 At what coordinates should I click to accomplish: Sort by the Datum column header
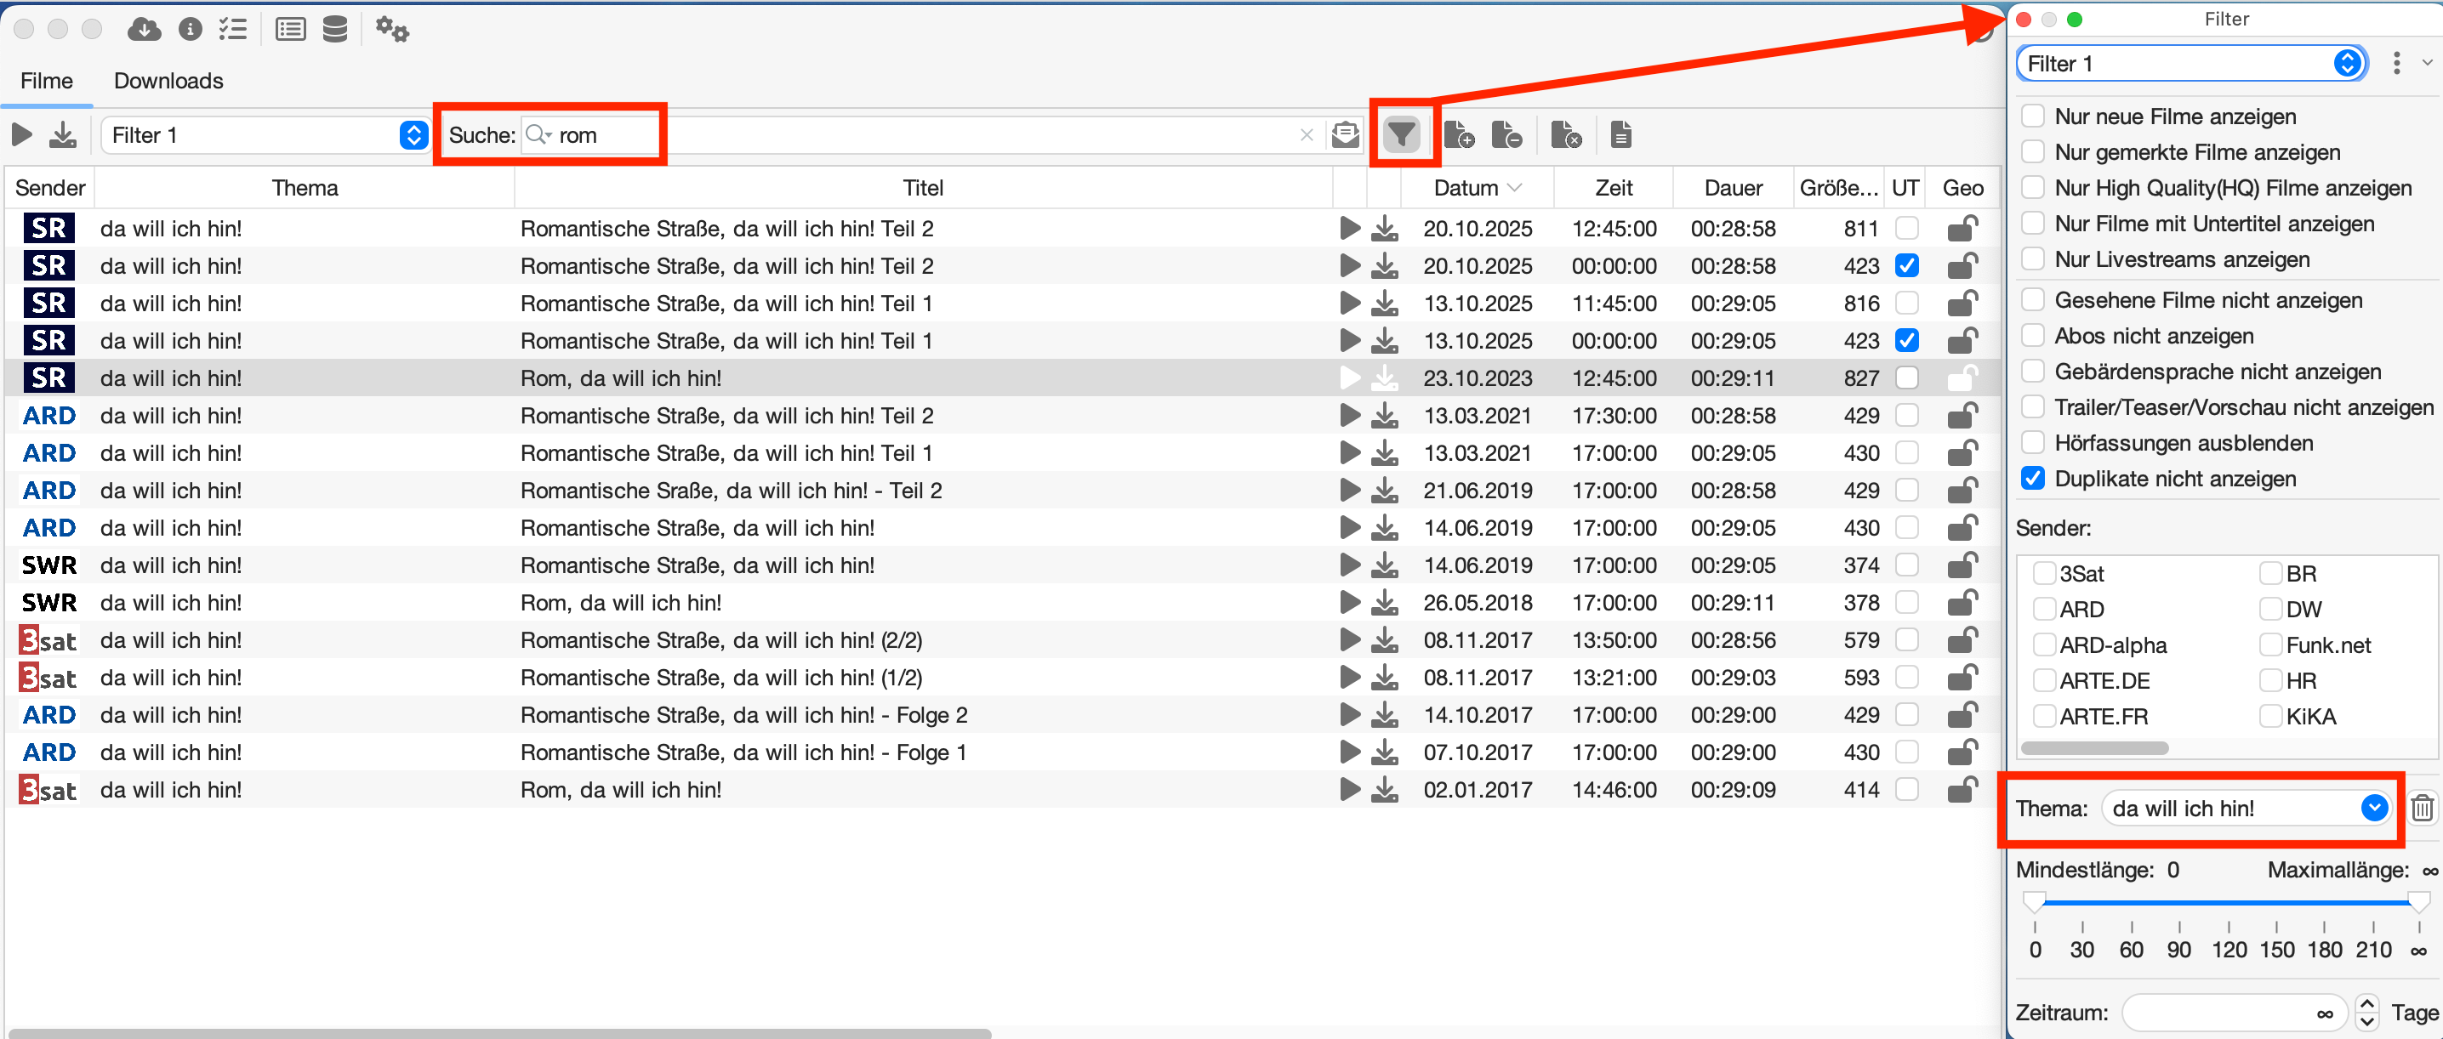(1466, 188)
